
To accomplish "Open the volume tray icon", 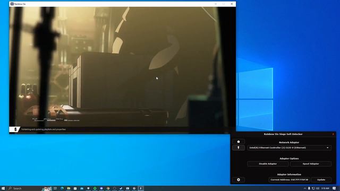I will [x=318, y=188].
